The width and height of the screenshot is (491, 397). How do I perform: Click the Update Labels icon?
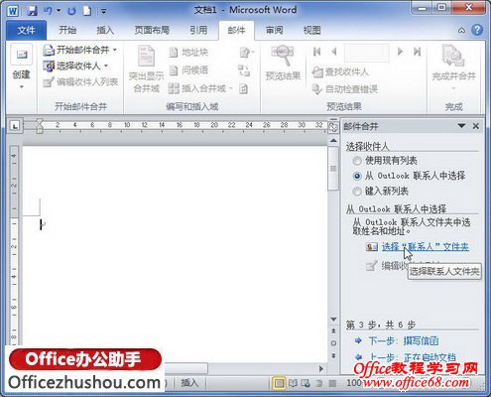[x=244, y=88]
